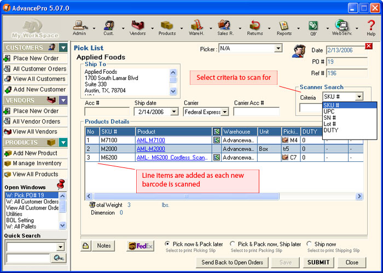
Task: Open the Admin dropdown arrow
Action: pyautogui.click(x=94, y=28)
